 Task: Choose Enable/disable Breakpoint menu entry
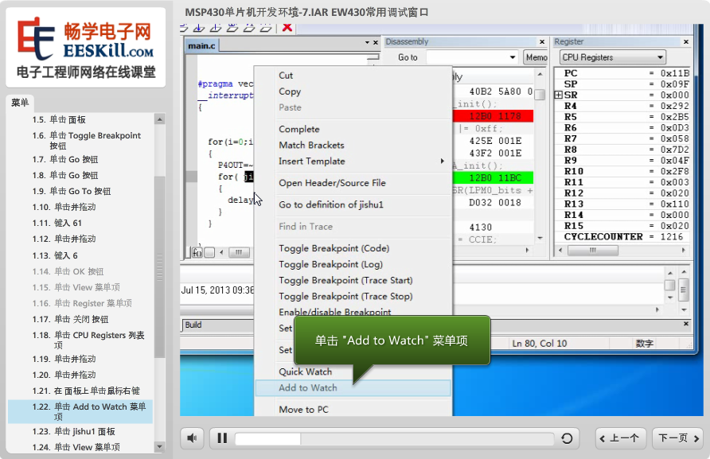[334, 312]
